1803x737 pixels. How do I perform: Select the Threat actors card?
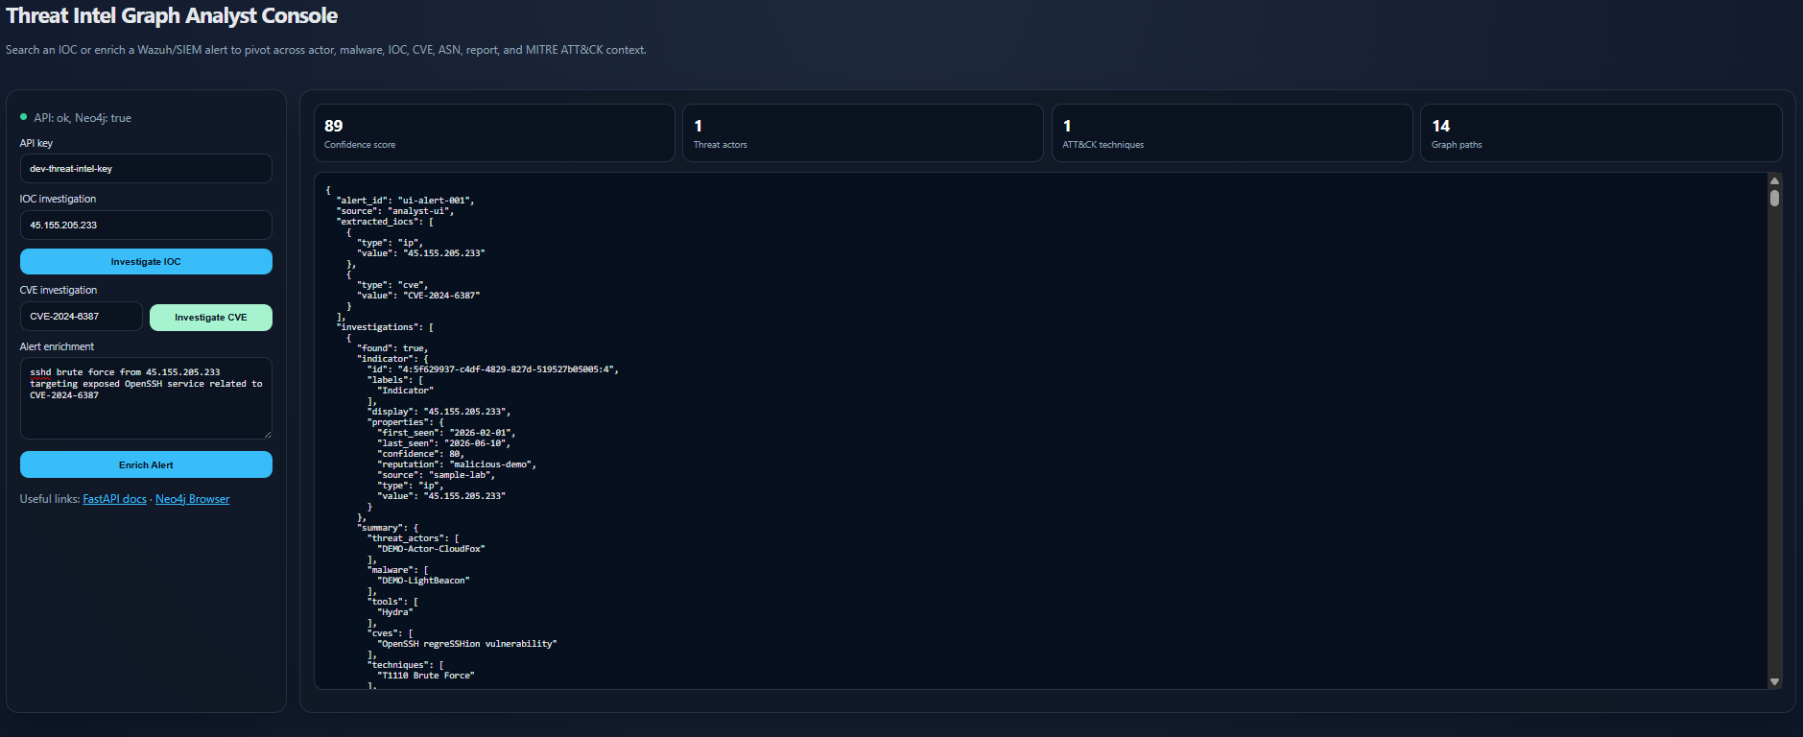pyautogui.click(x=863, y=132)
